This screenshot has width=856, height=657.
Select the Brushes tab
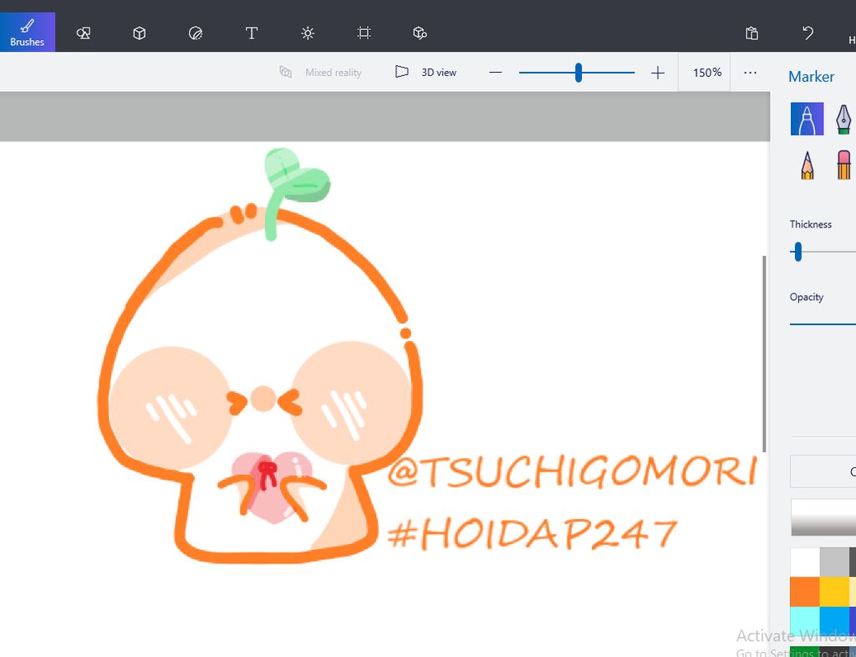[27, 33]
